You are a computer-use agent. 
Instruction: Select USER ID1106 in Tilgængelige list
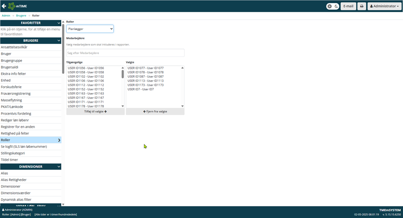click(x=86, y=81)
